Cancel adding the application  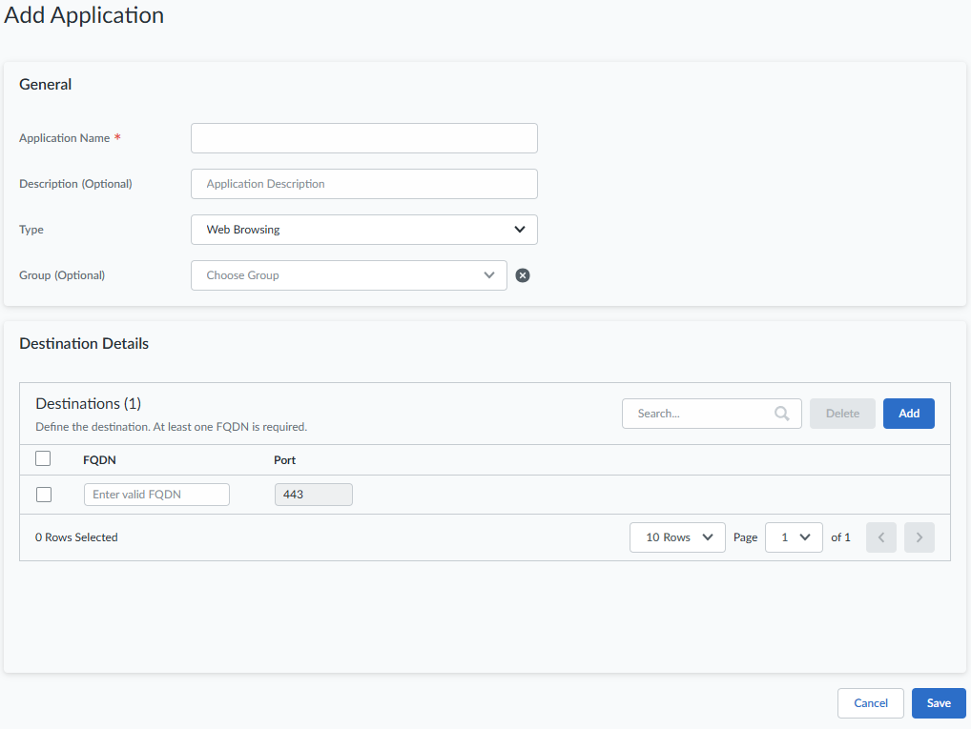tap(871, 703)
